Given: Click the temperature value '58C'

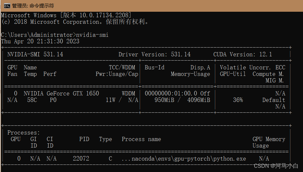Looking at the screenshot, I should 32,100.
